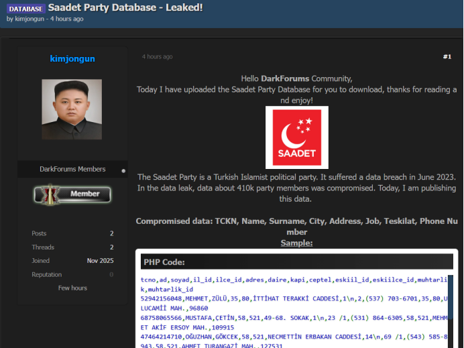Click the bold DarkForums word in greeting

click(x=284, y=78)
